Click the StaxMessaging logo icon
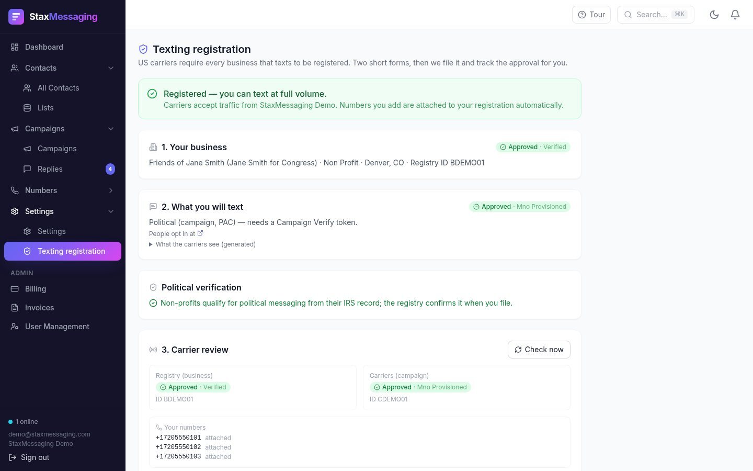The image size is (753, 471). pyautogui.click(x=16, y=17)
